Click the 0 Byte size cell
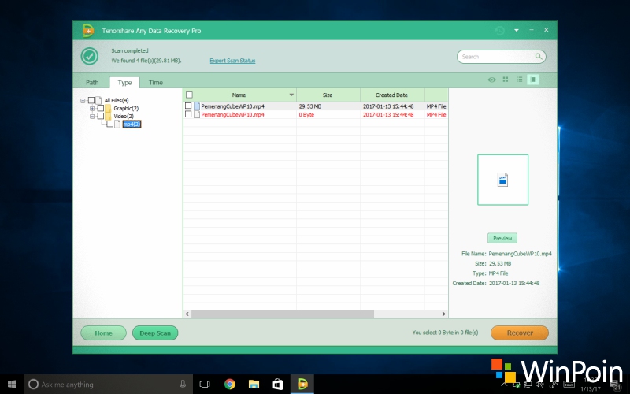Image resolution: width=630 pixels, height=394 pixels. (x=306, y=115)
